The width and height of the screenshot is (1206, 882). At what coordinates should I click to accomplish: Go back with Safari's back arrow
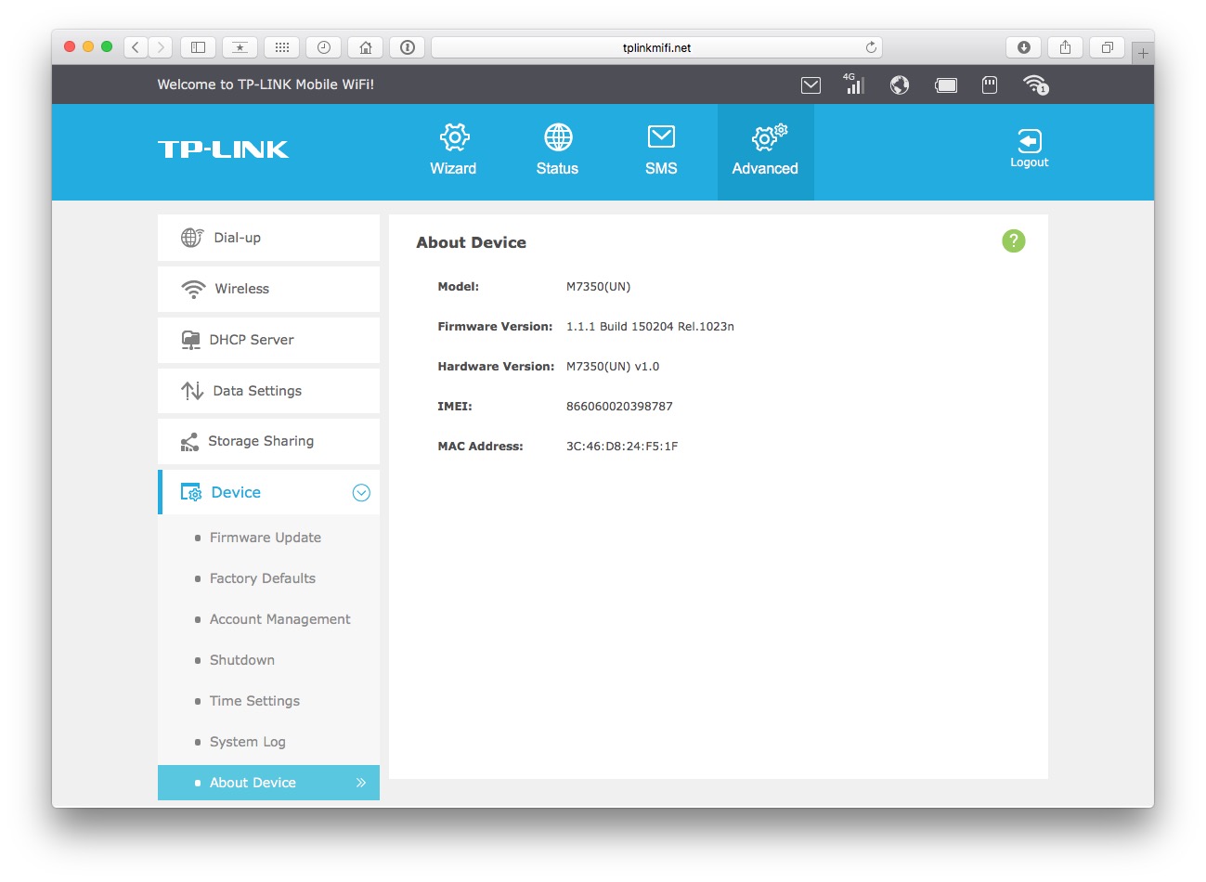coord(136,47)
